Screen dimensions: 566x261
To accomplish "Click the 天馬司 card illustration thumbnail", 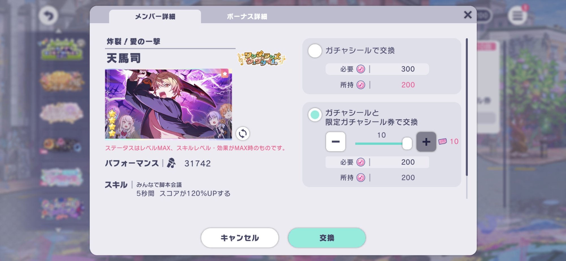I will [x=168, y=104].
